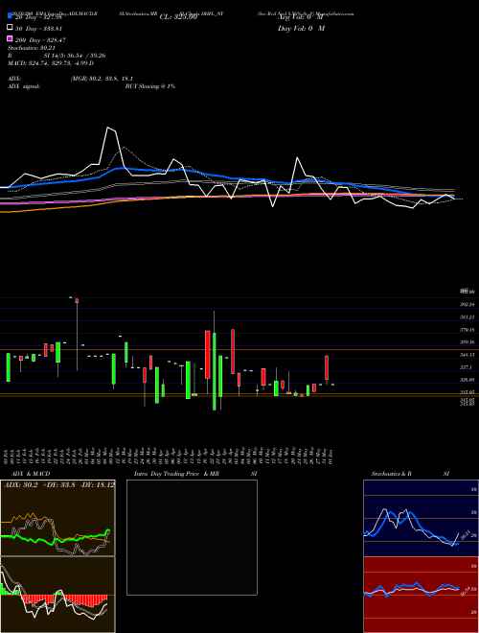Select the '200 Day - 328.47' legend label
Image resolution: width=479 pixels, height=633 pixels.
pyautogui.click(x=40, y=40)
